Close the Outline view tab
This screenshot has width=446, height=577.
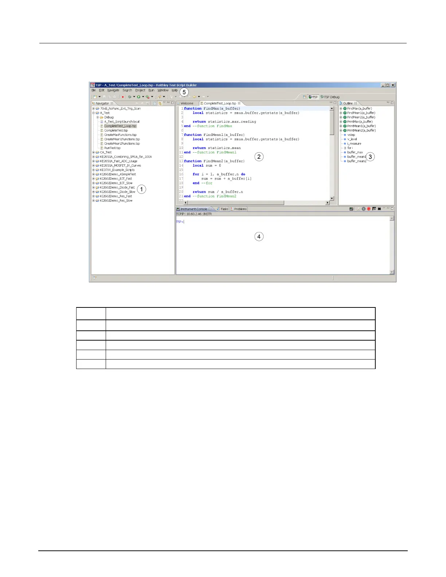[x=356, y=103]
